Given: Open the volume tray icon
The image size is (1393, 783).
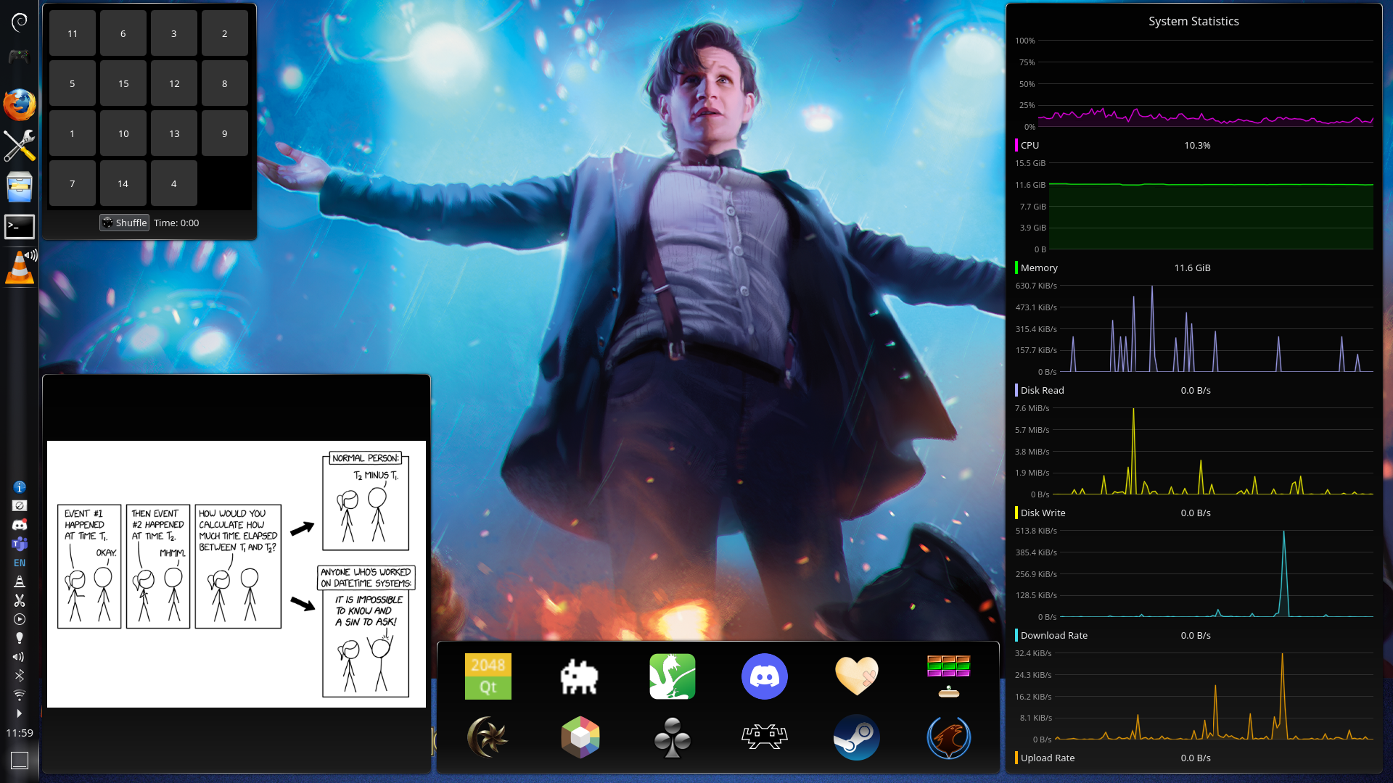Looking at the screenshot, I should point(20,657).
